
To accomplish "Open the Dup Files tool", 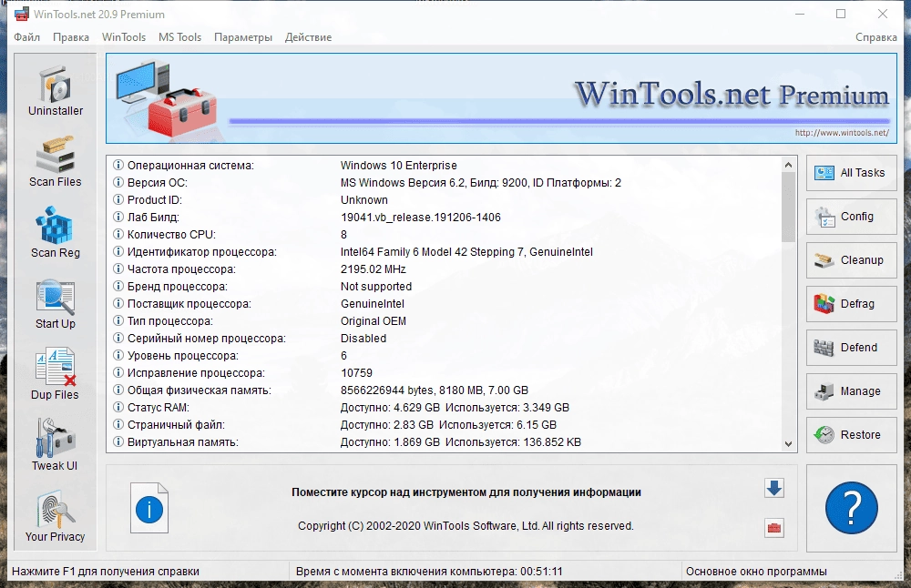I will click(56, 375).
